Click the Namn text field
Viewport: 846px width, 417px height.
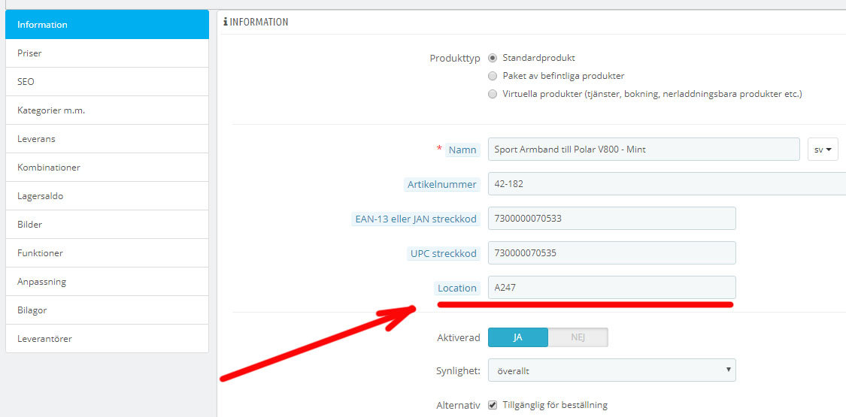click(643, 150)
